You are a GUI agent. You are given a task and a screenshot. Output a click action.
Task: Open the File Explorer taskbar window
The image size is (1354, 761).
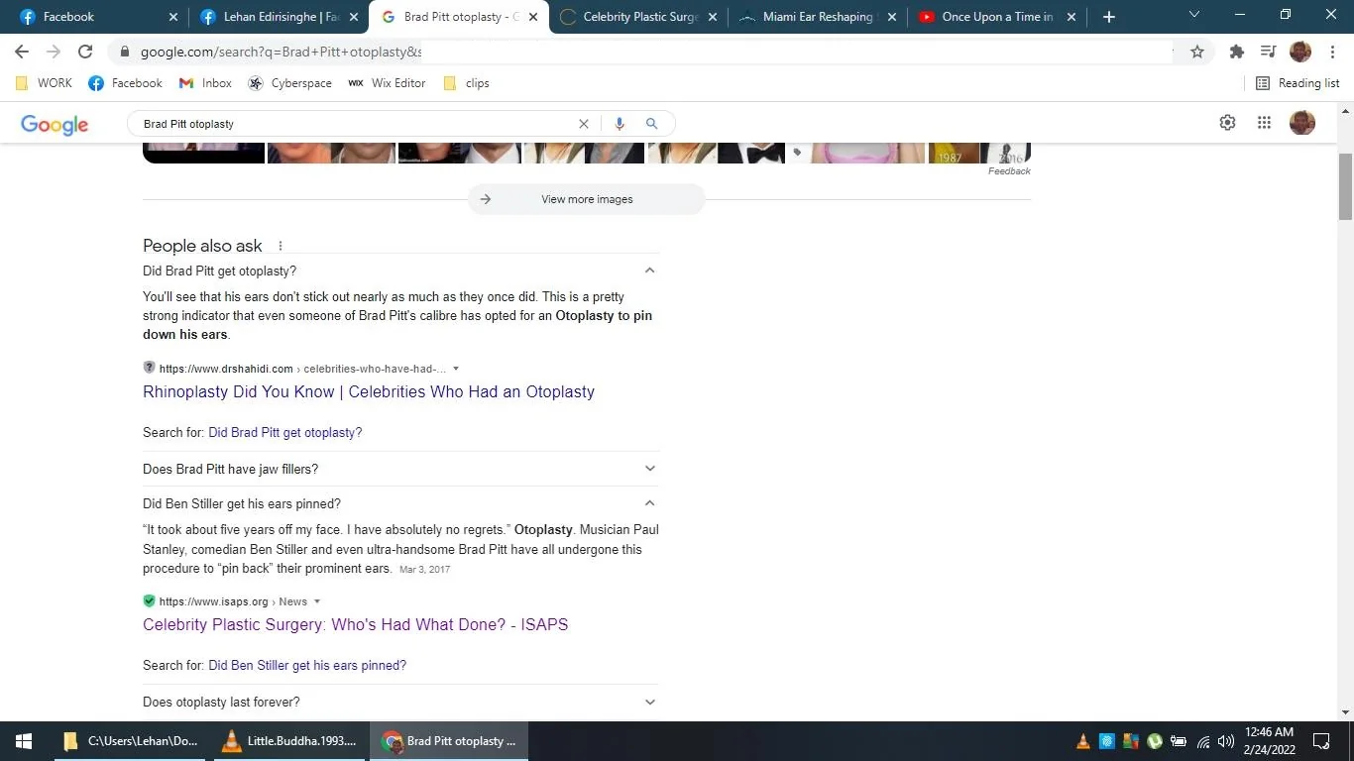click(130, 741)
